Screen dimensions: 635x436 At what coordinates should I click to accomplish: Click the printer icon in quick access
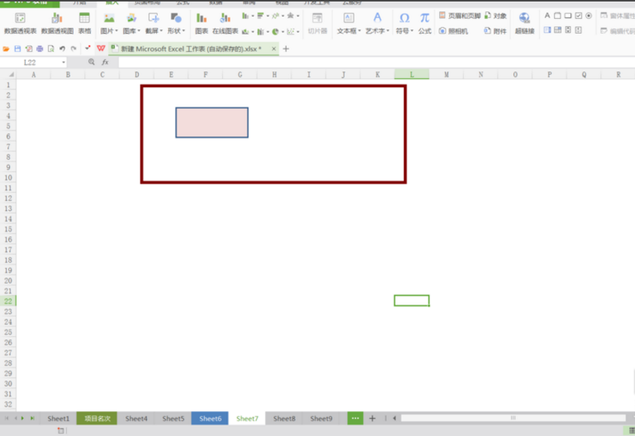pos(40,49)
